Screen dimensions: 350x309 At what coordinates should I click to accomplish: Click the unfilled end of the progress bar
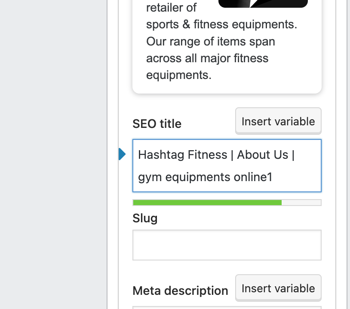pyautogui.click(x=301, y=203)
